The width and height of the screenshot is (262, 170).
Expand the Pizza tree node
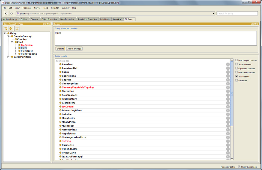tap(16, 48)
